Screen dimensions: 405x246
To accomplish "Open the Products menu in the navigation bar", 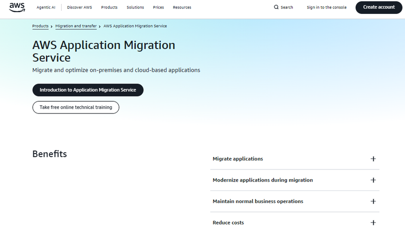I will pyautogui.click(x=109, y=7).
